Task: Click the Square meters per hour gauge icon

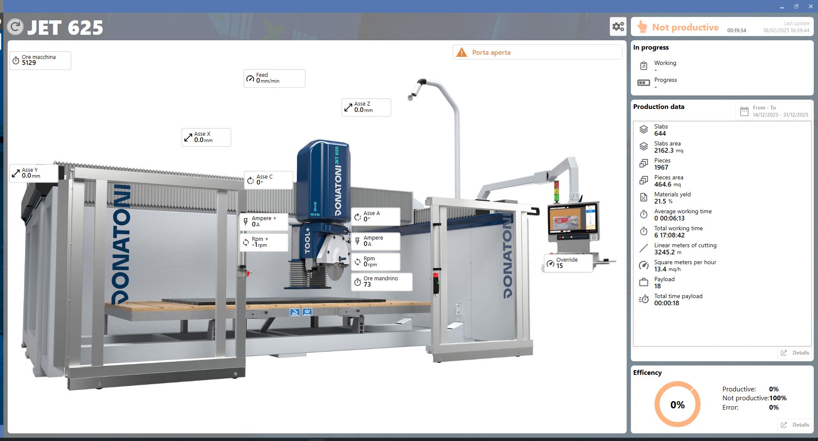Action: 644,265
